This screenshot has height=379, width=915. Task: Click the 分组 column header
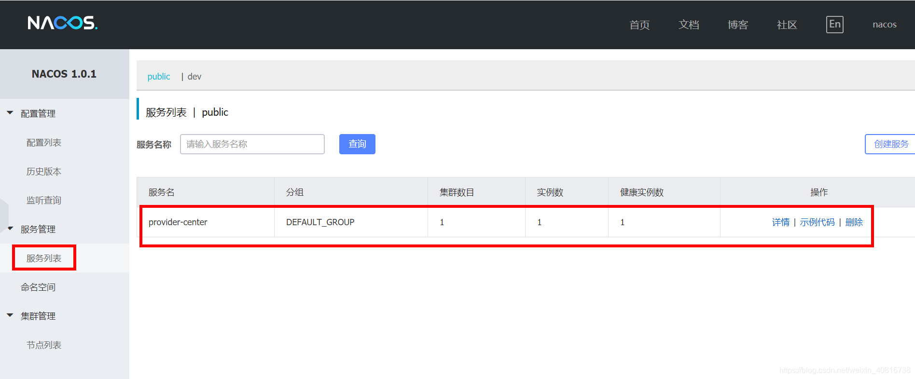(351, 192)
